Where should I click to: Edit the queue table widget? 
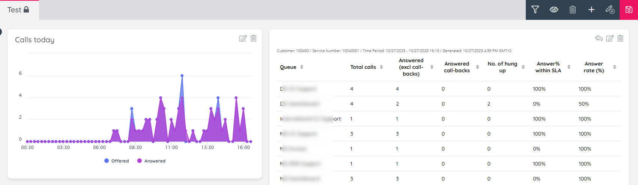click(610, 38)
